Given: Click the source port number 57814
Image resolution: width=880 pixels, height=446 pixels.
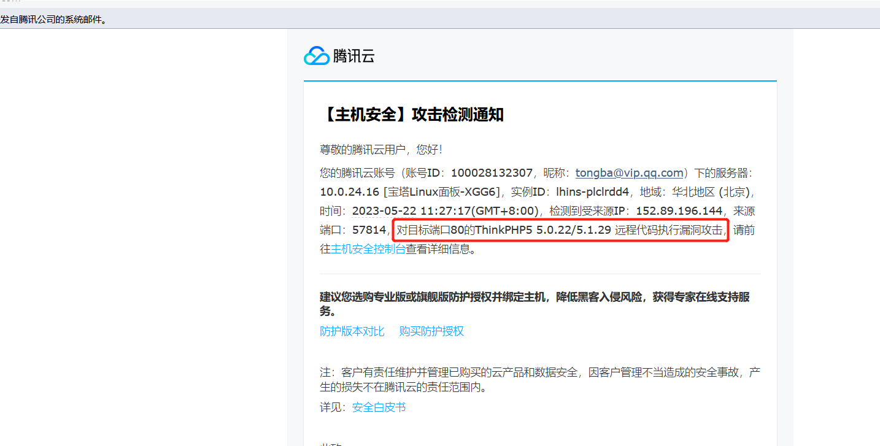Looking at the screenshot, I should click(370, 230).
